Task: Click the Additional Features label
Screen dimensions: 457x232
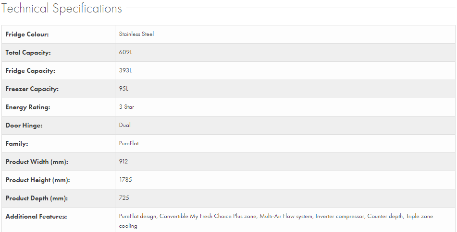Action: coord(36,217)
